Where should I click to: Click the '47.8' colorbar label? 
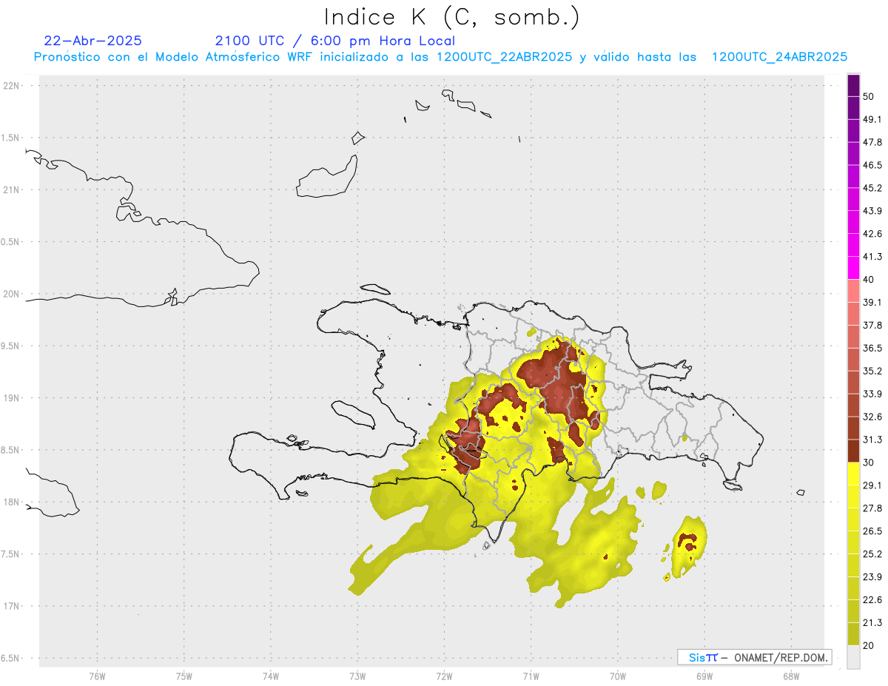pyautogui.click(x=872, y=142)
